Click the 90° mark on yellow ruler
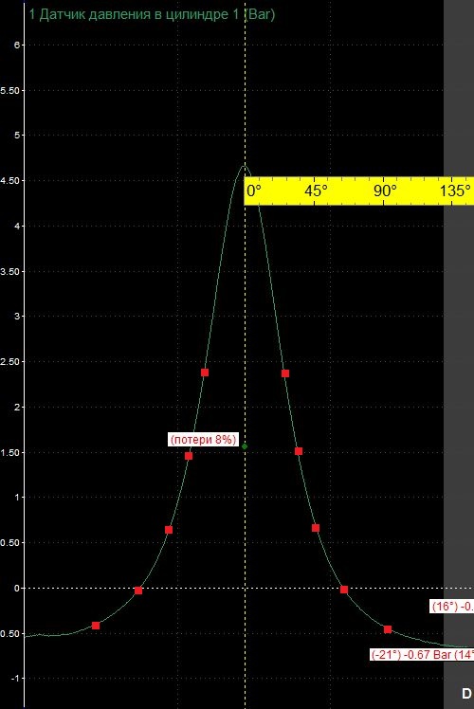Screen dimensions: 474x709 point(385,191)
